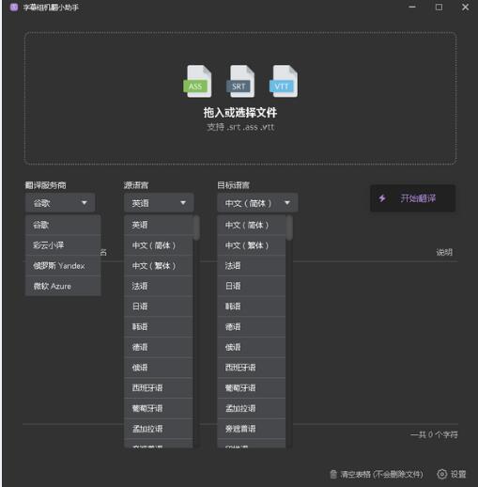The height and width of the screenshot is (487, 478).
Task: Click the source language list scrollbar
Action: coord(196,228)
